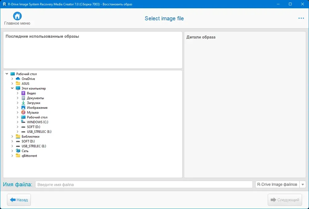The height and width of the screenshot is (209, 309).
Task: Expand the Музыка node
Action: coord(18,113)
